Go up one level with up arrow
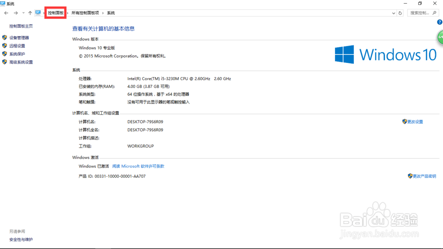This screenshot has width=443, height=249. (x=30, y=13)
